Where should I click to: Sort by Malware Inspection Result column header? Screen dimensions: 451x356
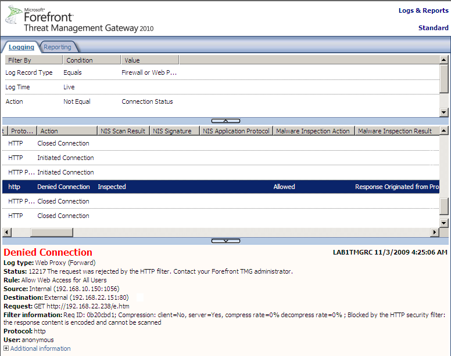pos(397,131)
